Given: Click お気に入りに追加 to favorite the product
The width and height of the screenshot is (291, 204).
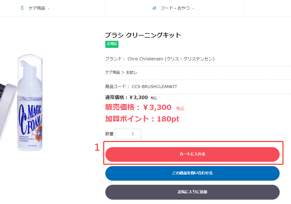Looking at the screenshot, I should [192, 192].
